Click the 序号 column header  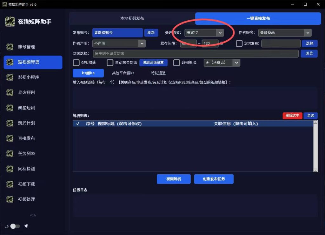tap(90, 124)
